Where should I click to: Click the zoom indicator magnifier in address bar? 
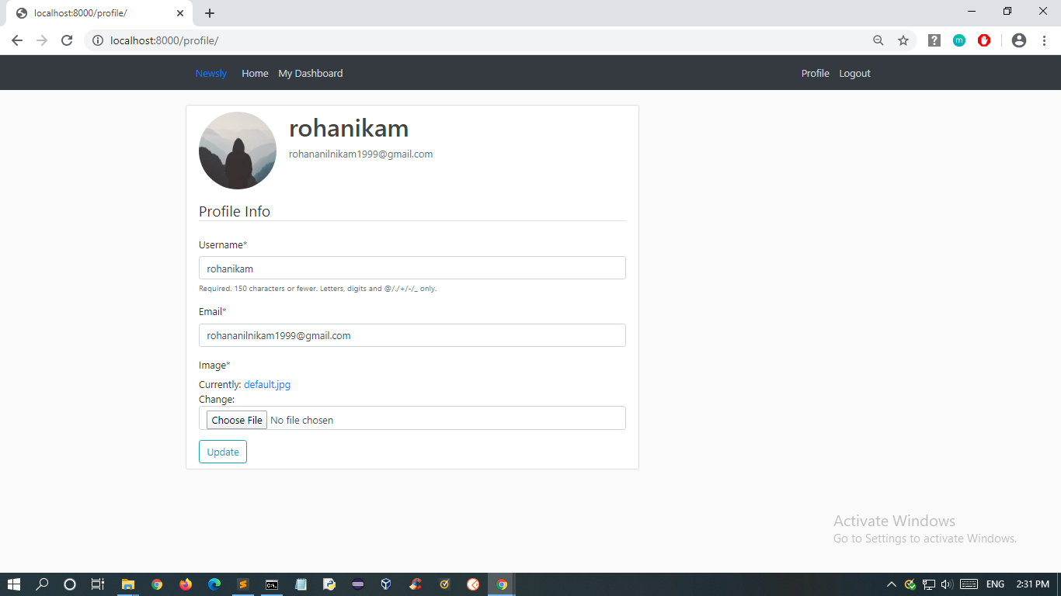[x=878, y=40]
